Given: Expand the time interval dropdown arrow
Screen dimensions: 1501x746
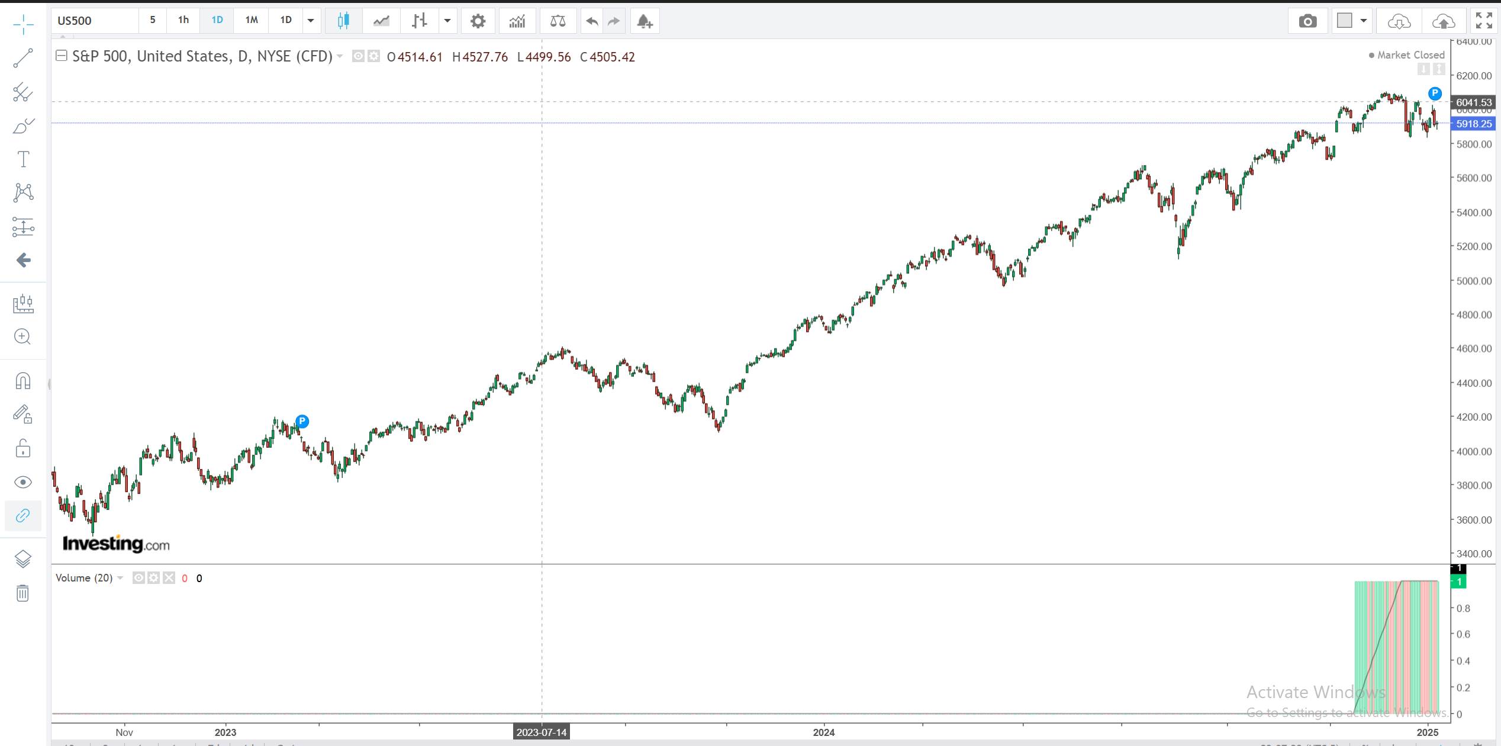Looking at the screenshot, I should [x=311, y=21].
